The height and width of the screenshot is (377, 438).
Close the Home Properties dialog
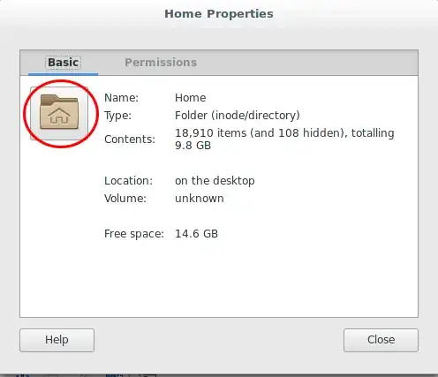[x=381, y=340]
